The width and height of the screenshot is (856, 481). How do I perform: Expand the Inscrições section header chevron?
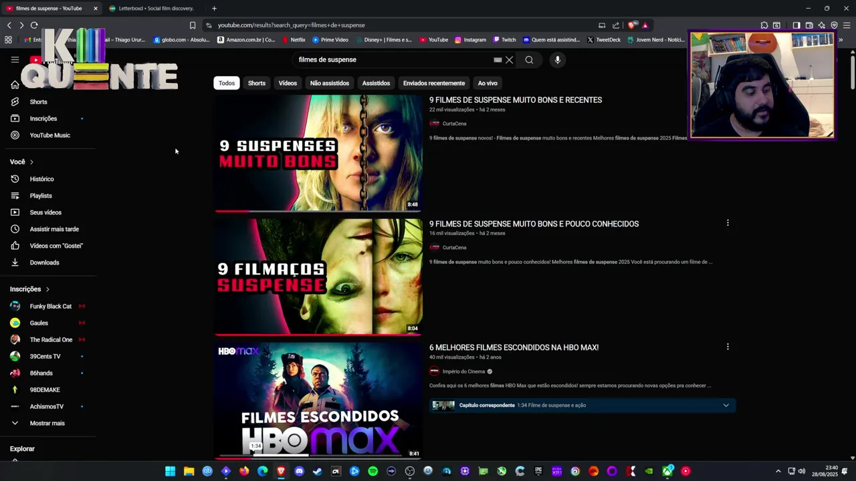pyautogui.click(x=47, y=289)
